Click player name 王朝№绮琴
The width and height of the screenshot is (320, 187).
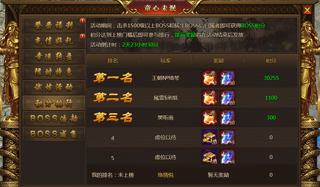click(x=165, y=78)
